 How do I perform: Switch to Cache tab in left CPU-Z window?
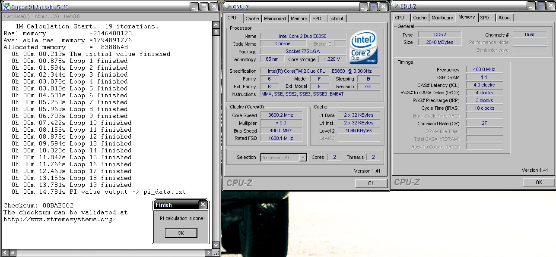(252, 19)
